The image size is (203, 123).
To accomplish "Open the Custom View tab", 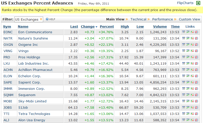I will click(189, 19).
